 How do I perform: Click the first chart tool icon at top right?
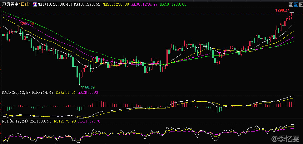tap(291, 4)
